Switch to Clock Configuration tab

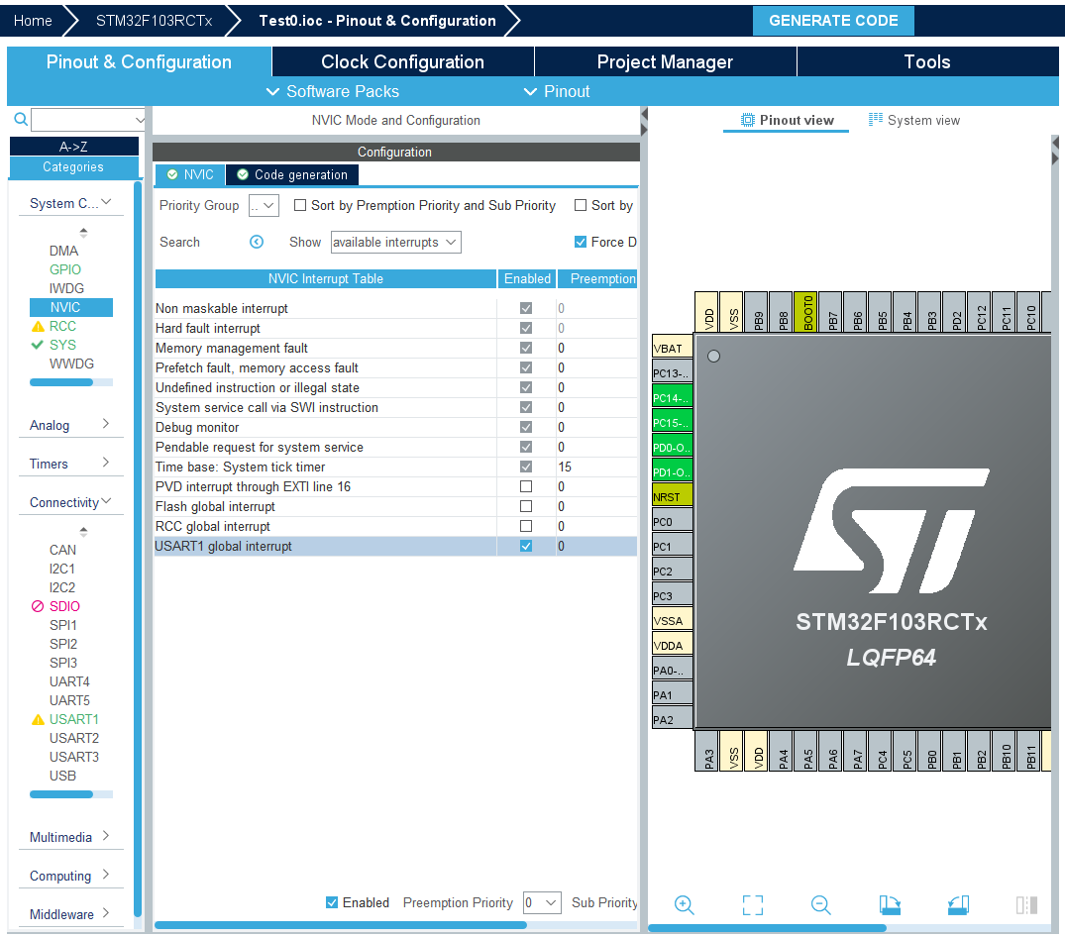pyautogui.click(x=403, y=61)
